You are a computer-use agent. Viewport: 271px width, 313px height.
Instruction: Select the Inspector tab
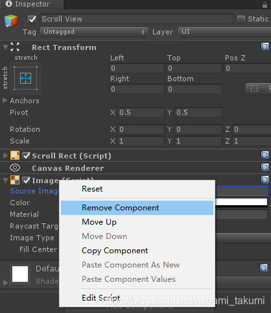tap(32, 4)
